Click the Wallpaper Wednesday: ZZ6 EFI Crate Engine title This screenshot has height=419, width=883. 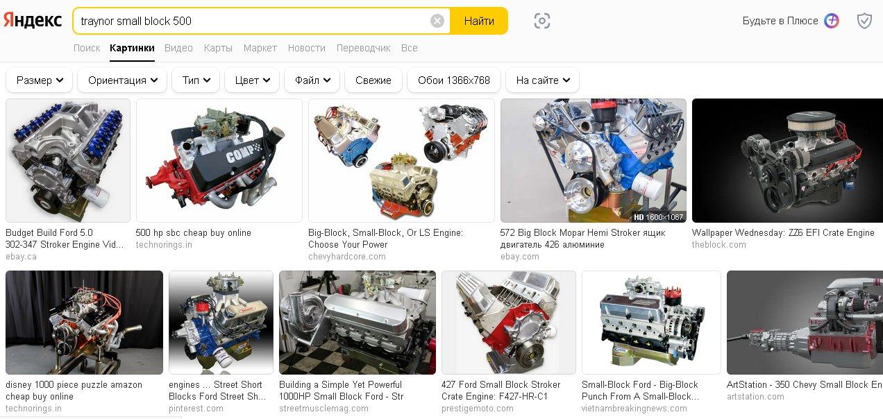783,232
